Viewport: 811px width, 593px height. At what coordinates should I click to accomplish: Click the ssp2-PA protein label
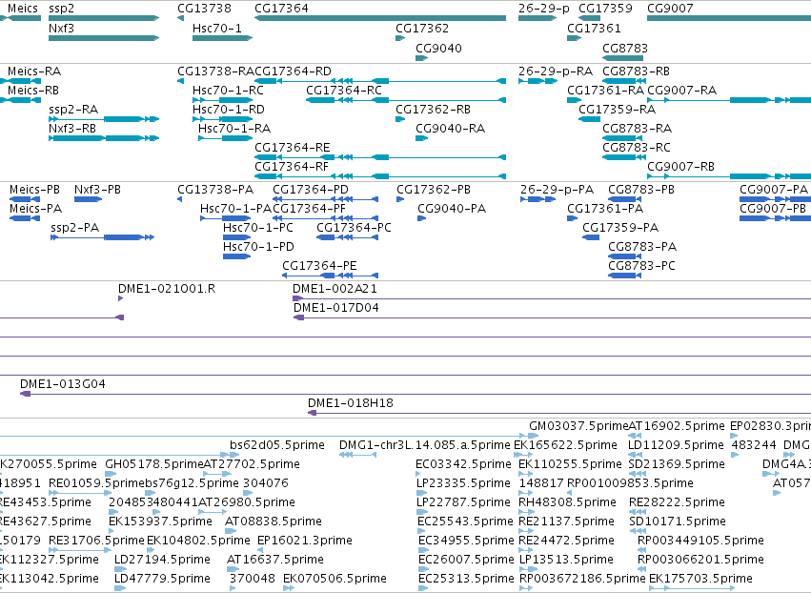click(75, 228)
